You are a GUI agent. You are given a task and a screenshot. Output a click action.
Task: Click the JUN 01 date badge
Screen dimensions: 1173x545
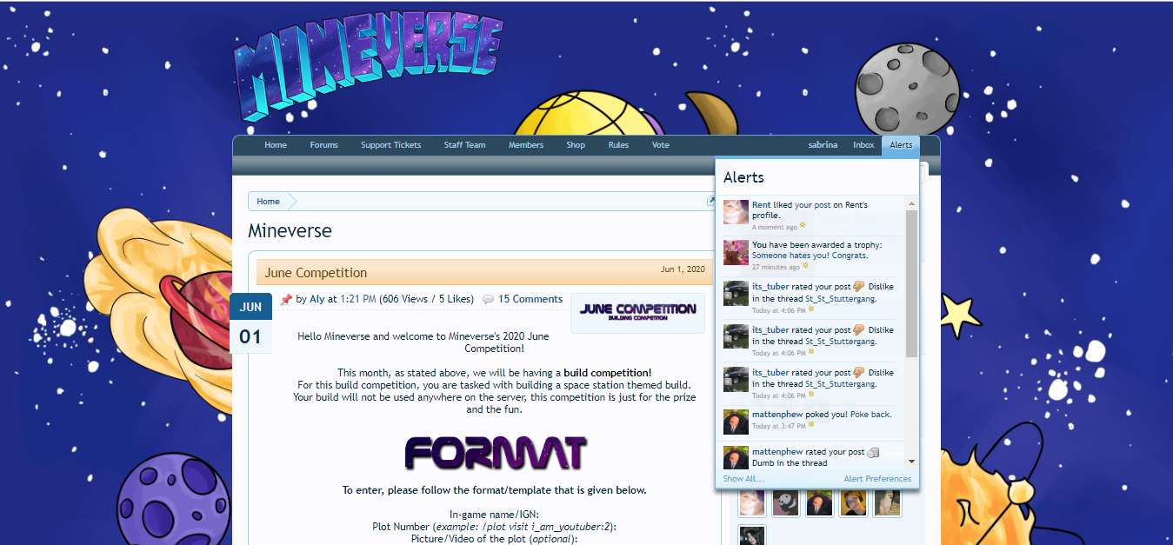tap(250, 324)
